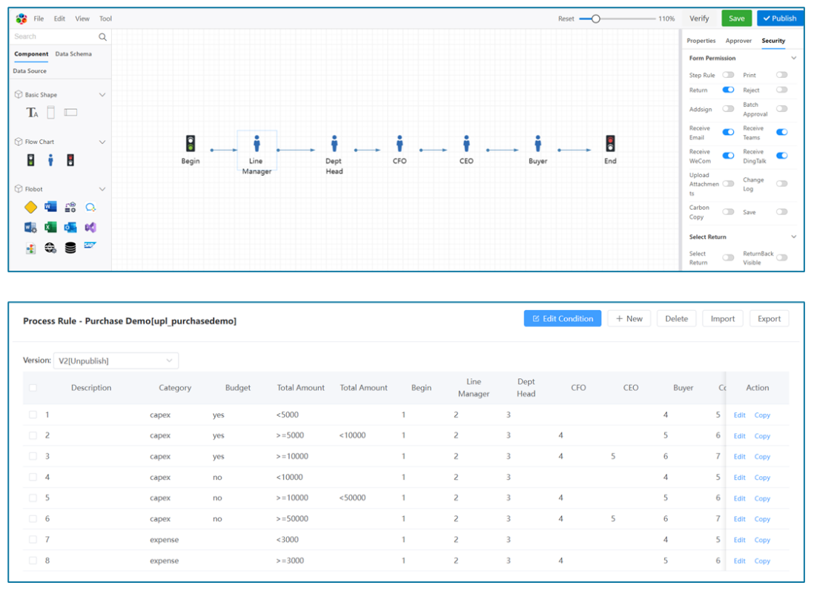Tick the select-all checkbox in the table header
Screen dimensions: 814x591
[33, 387]
